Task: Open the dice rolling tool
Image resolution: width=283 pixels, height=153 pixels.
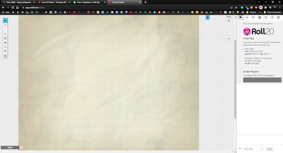Action: pyautogui.click(x=5, y=51)
